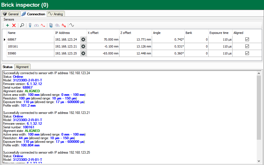The height and width of the screenshot is (165, 264).
Task: Switch to the Alignment tab
Action: coord(22,67)
